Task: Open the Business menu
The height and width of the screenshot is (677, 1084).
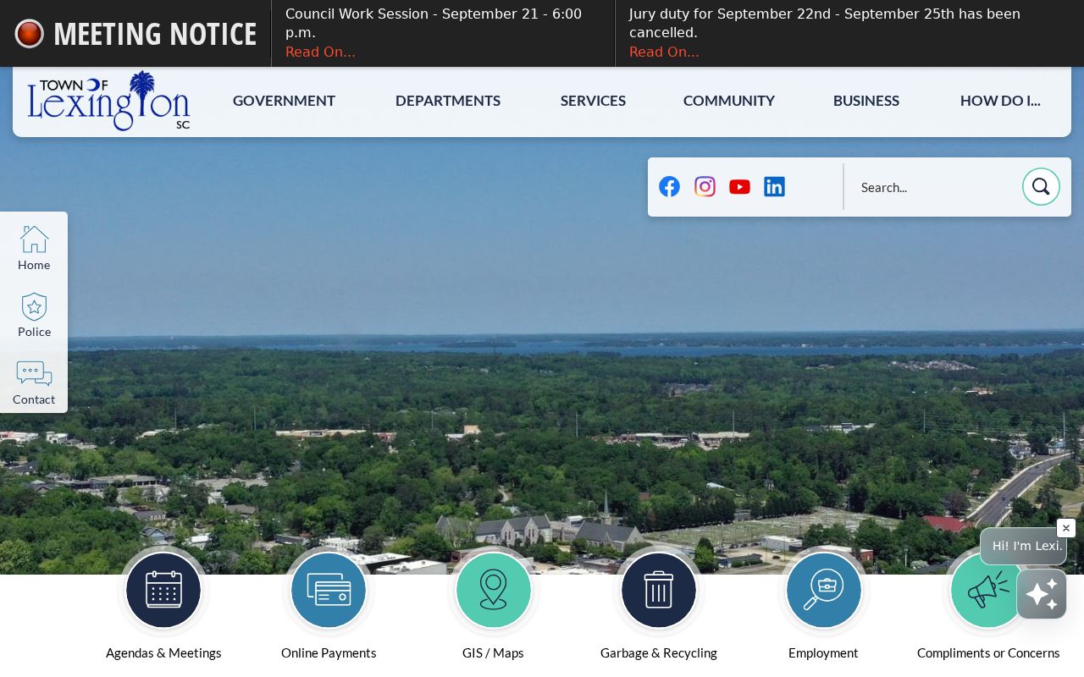Action: (866, 101)
